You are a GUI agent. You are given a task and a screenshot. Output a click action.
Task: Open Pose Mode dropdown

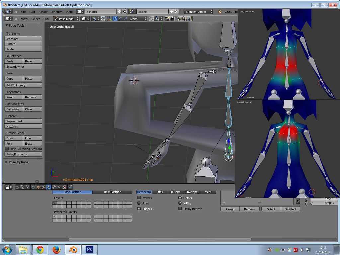(x=66, y=19)
